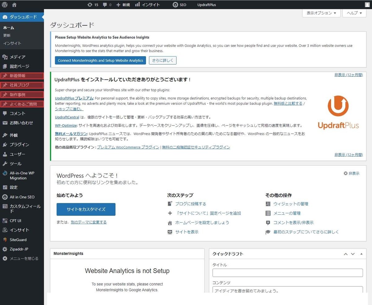Image resolution: width=372 pixels, height=305 pixels.
Task: Open UpdraftPlus プレミアム link
Action: [x=74, y=98]
